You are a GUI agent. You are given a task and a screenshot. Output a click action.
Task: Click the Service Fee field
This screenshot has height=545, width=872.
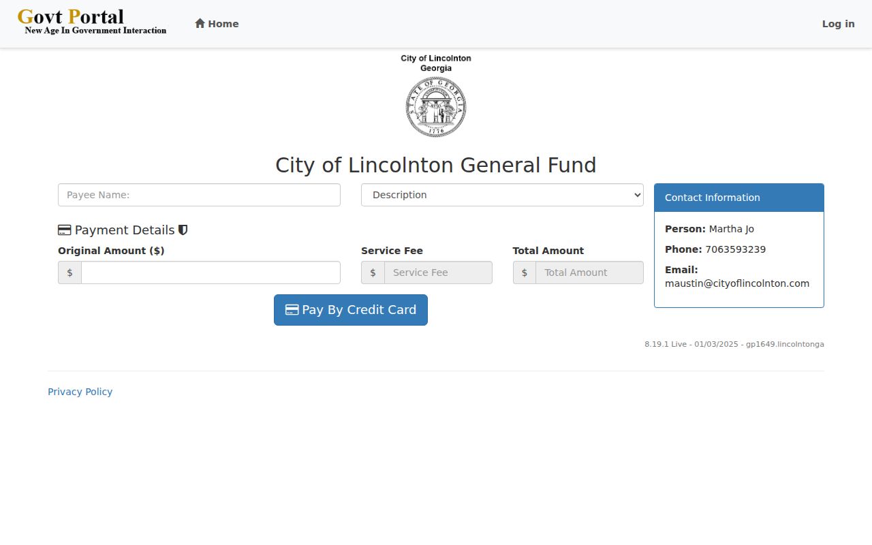[438, 272]
